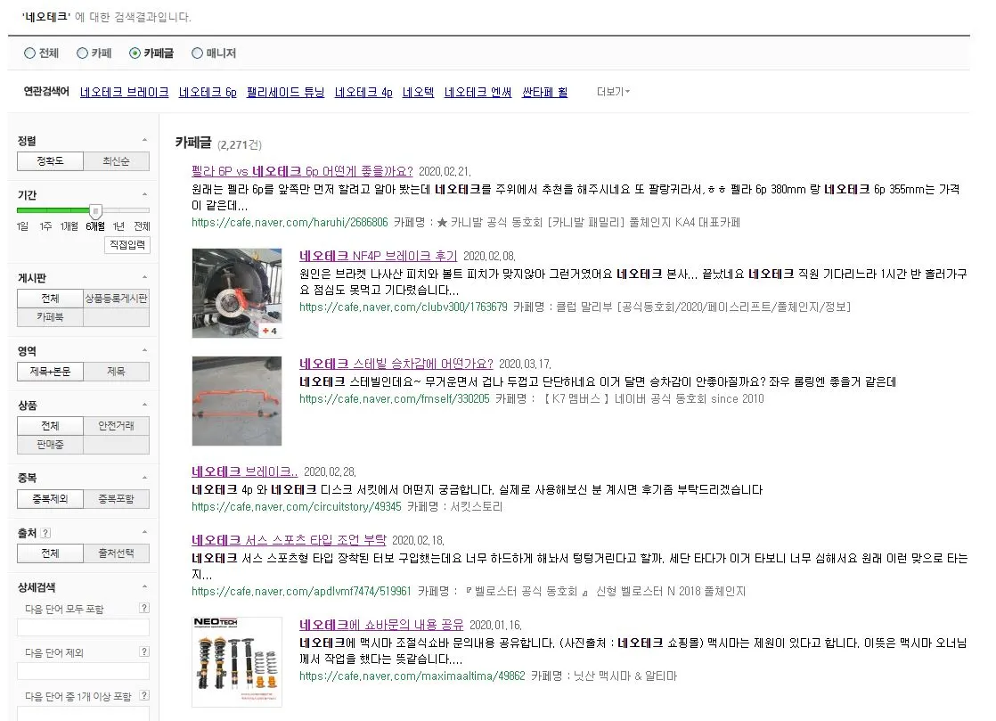Set period to 1일
This screenshot has width=996, height=721.
[22, 226]
